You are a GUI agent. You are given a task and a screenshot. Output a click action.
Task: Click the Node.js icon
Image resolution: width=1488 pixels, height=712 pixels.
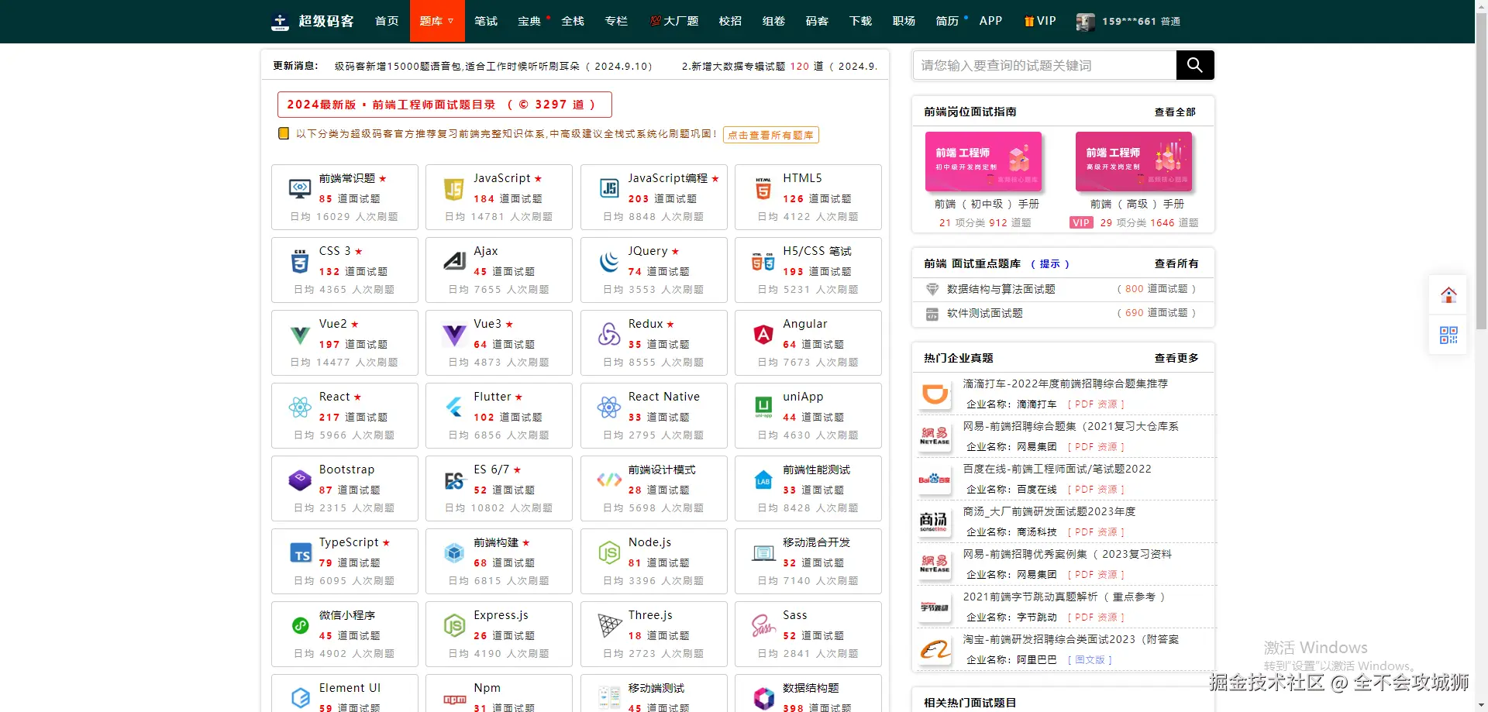pyautogui.click(x=609, y=552)
